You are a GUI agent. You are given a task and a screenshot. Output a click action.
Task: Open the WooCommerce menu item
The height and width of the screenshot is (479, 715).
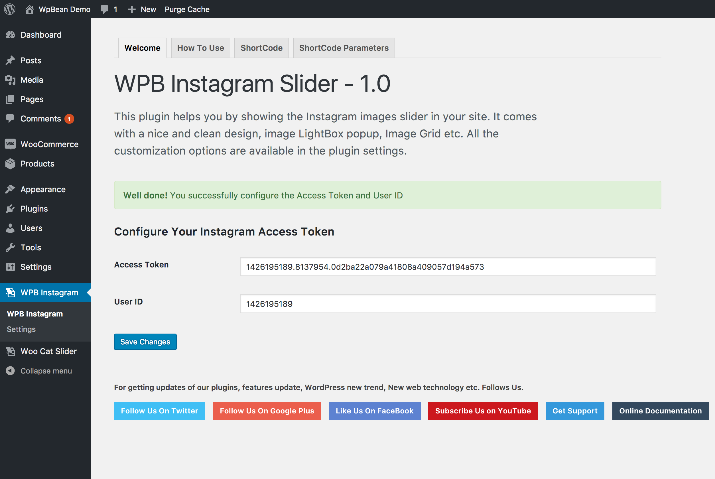pyautogui.click(x=46, y=144)
